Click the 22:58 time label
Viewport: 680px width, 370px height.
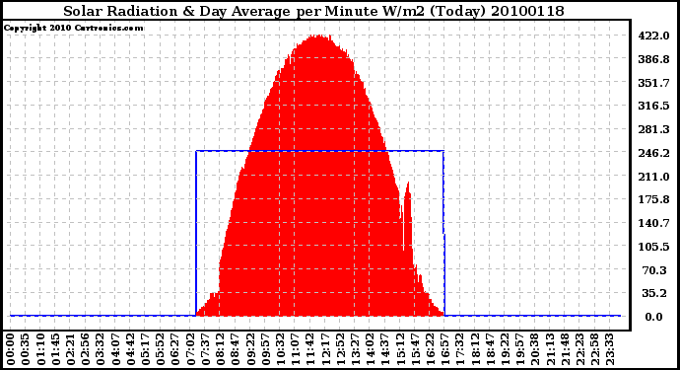594,349
